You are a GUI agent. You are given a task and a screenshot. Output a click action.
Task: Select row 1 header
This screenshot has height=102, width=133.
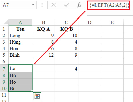coord(4,29)
